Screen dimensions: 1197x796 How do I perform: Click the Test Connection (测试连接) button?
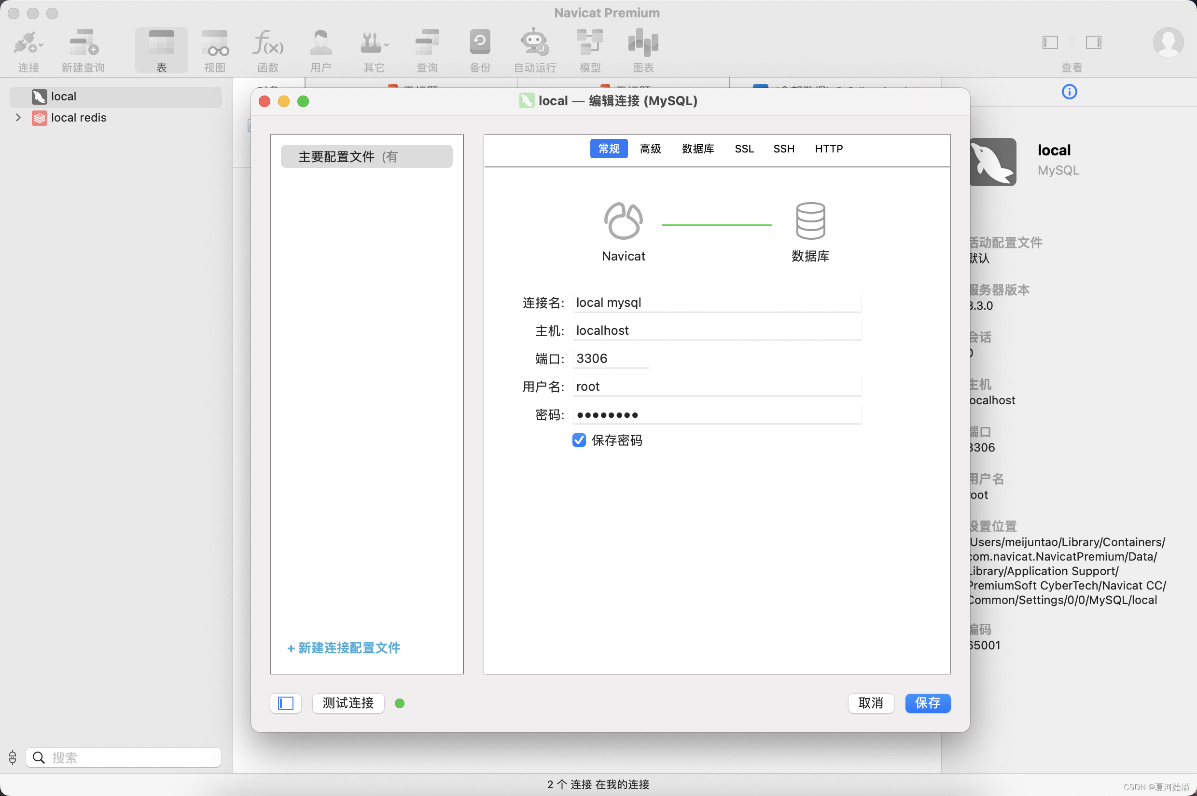pos(348,703)
